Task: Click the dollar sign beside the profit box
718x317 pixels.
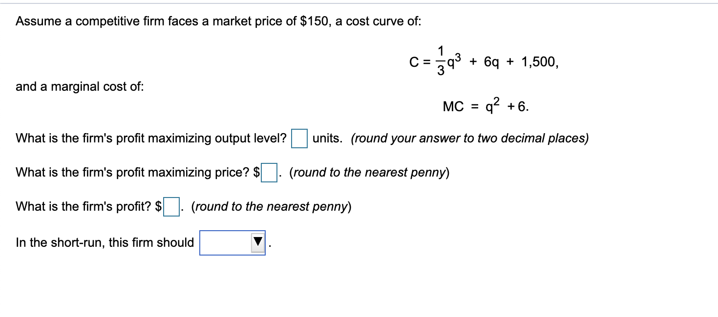Action: pyautogui.click(x=158, y=206)
